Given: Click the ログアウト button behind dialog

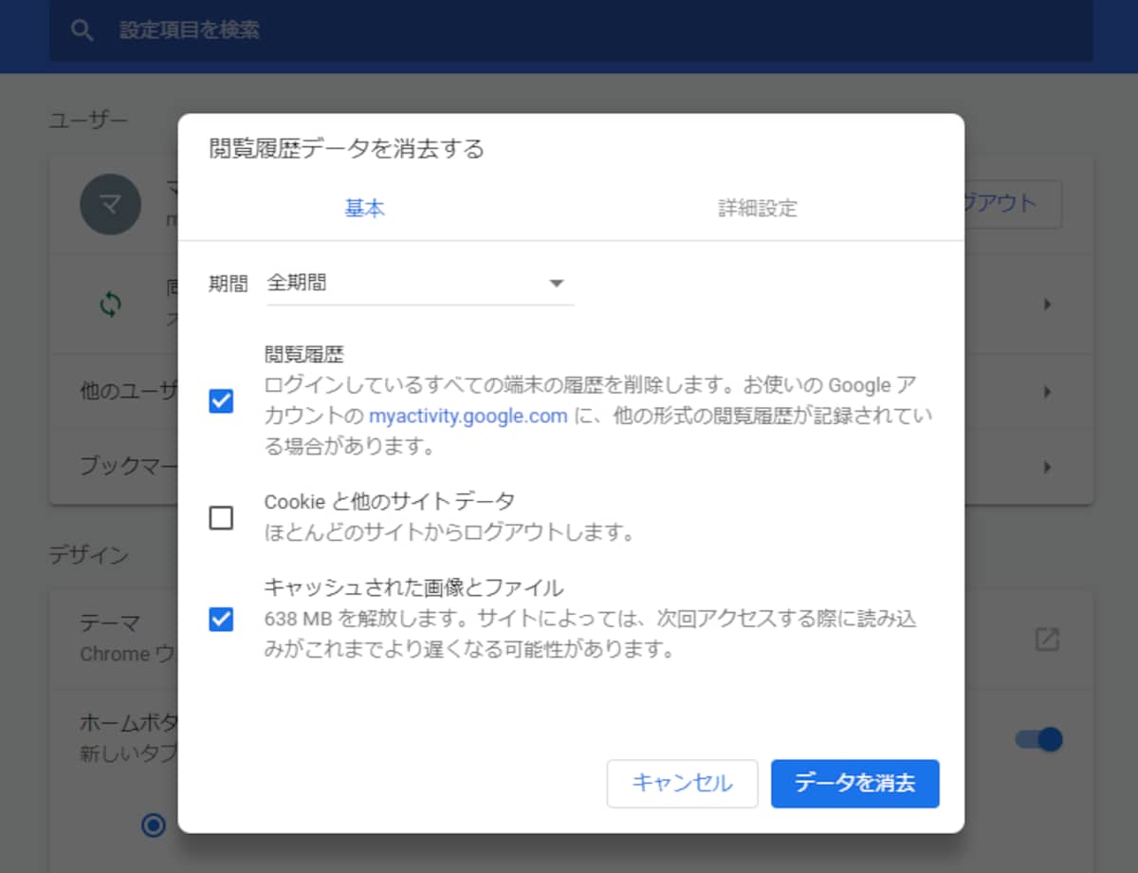Looking at the screenshot, I should coord(1013,204).
